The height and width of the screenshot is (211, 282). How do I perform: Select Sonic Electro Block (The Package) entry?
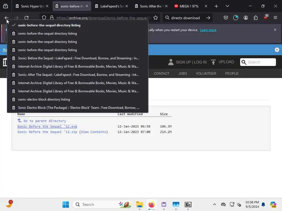coord(77,108)
